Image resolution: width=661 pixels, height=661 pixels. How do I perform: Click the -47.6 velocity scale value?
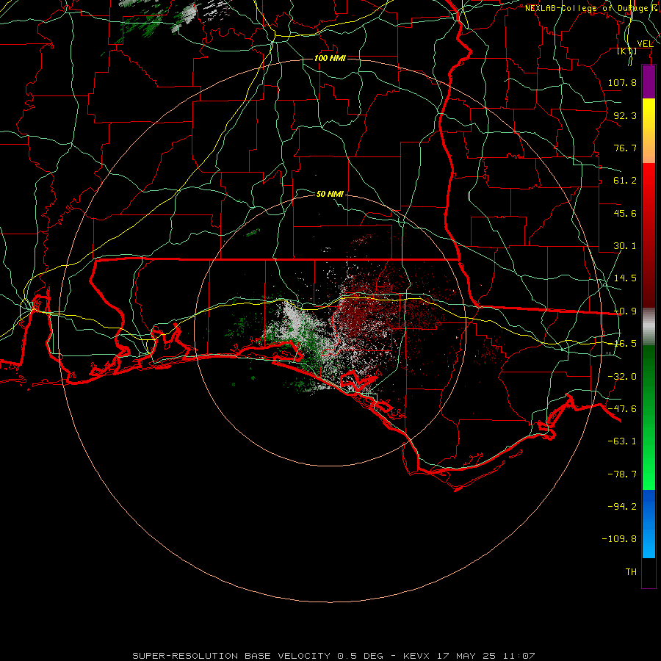[x=622, y=409]
